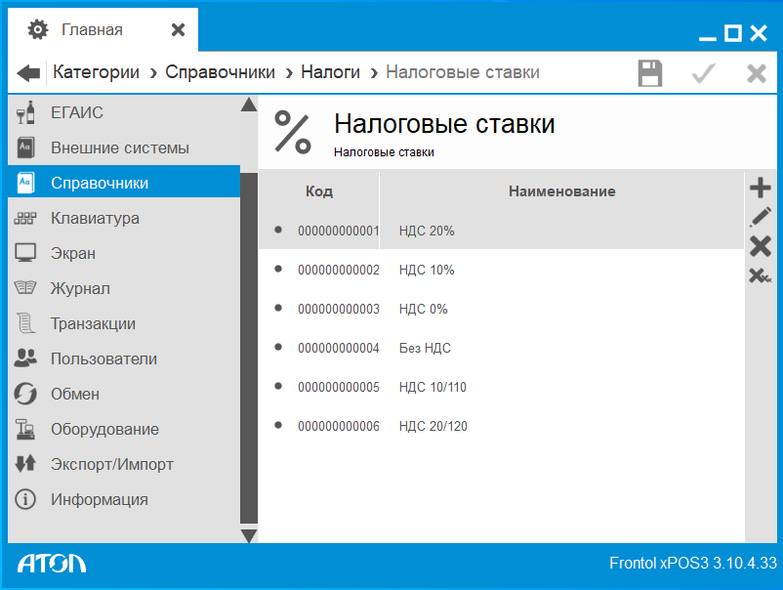Image resolution: width=783 pixels, height=590 pixels.
Task: Click the Клавиатура keyboard icon
Action: (25, 218)
